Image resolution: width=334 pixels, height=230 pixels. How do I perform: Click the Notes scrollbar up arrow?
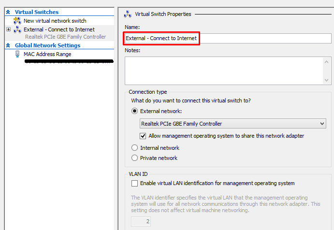327,61
